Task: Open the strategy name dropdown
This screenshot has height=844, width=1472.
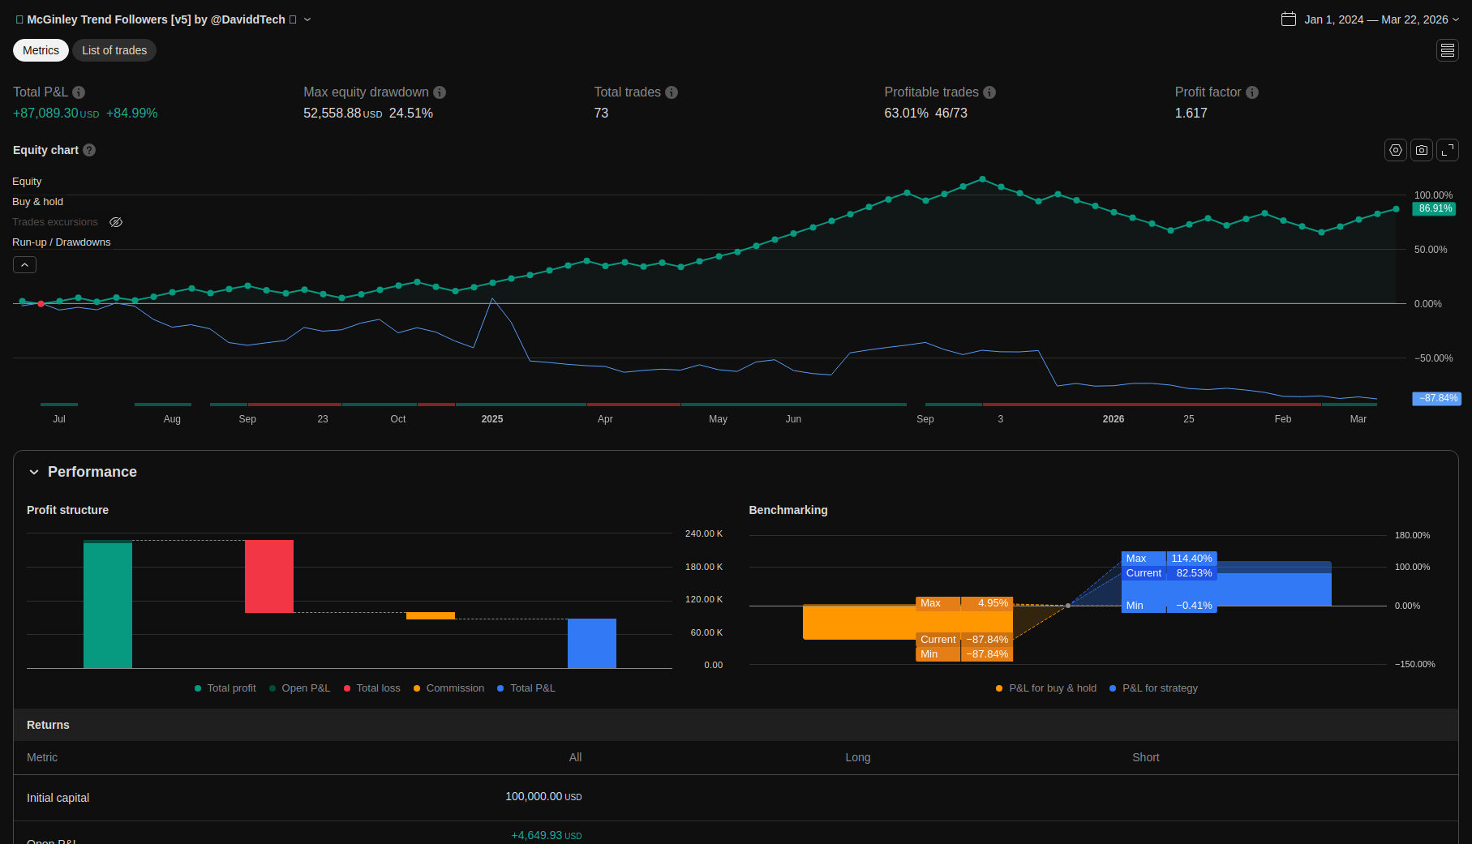Action: coord(307,19)
